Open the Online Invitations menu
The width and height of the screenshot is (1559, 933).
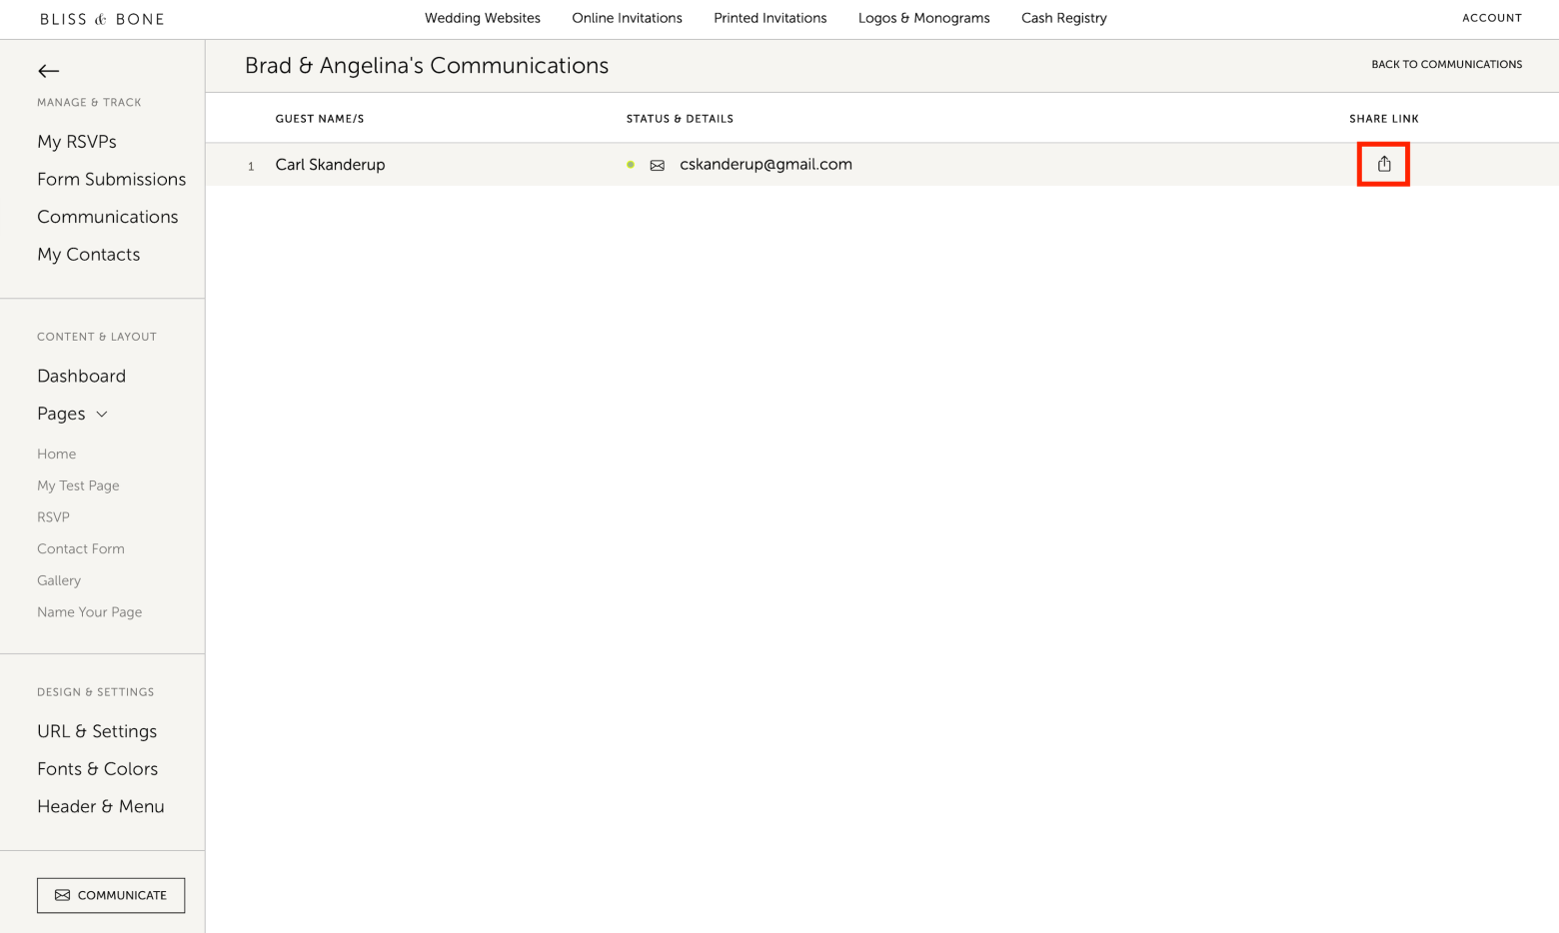[627, 18]
